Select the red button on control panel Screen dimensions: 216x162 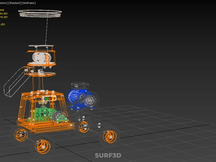tap(50, 99)
